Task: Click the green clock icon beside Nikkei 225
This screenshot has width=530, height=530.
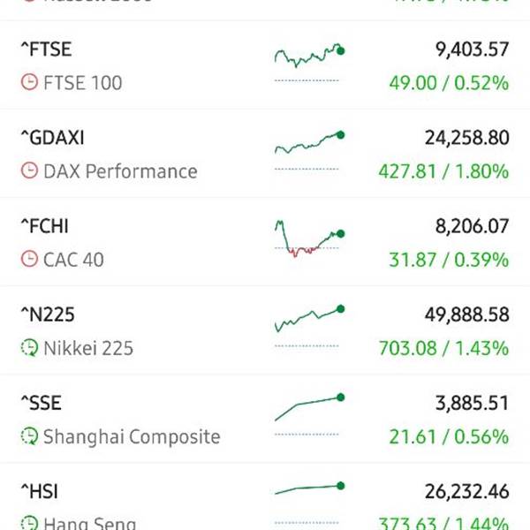Action: pyautogui.click(x=29, y=348)
